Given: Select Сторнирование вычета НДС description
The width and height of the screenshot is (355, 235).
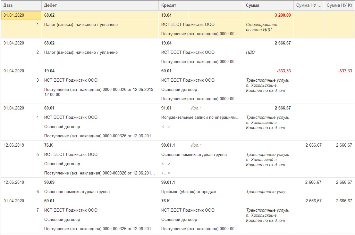Looking at the screenshot, I should click(x=261, y=27).
